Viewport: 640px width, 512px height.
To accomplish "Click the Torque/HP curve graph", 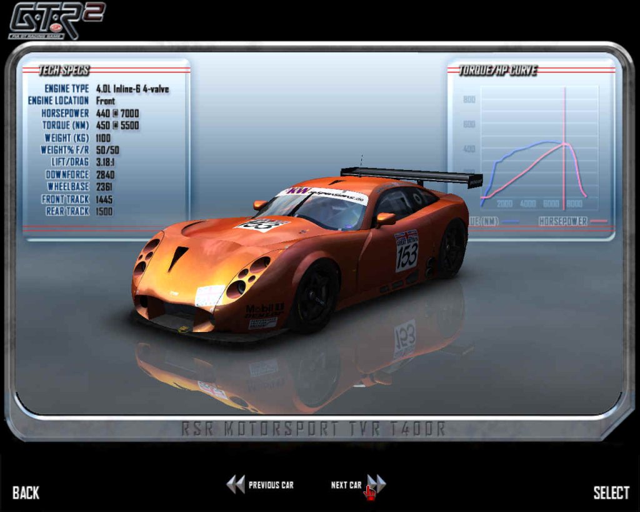I will click(x=539, y=148).
